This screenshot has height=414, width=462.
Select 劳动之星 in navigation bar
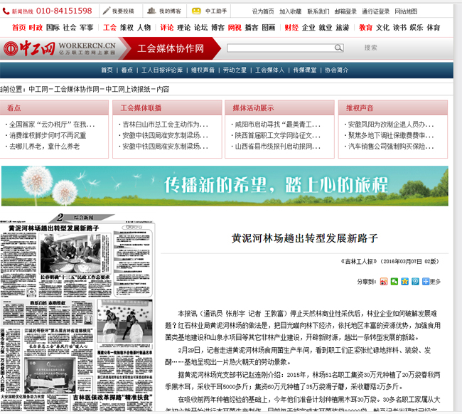[235, 70]
